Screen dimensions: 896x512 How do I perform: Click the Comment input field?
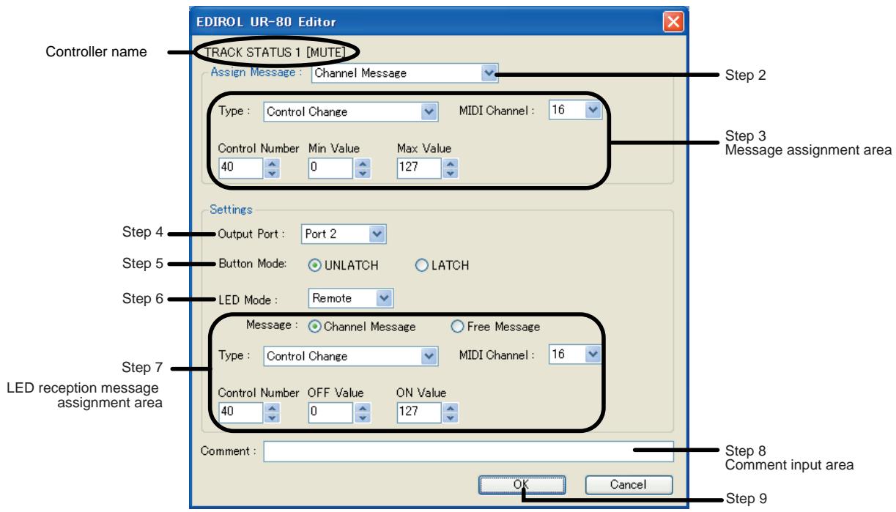(x=468, y=451)
